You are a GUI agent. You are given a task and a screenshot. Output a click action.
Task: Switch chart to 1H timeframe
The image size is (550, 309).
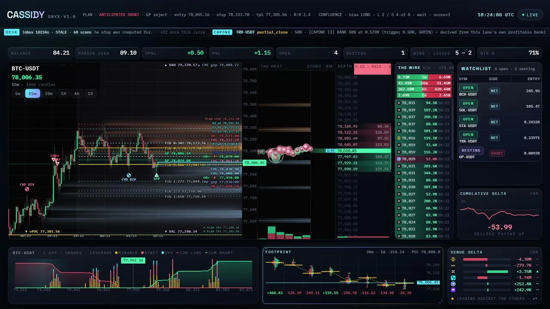pos(63,94)
